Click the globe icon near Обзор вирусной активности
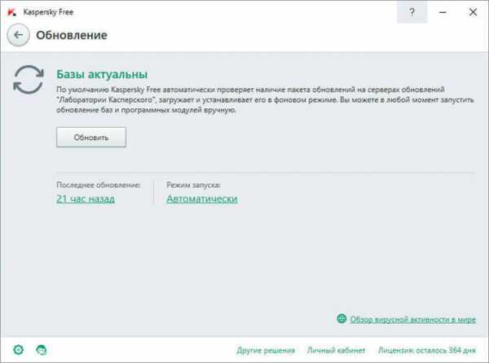 point(341,319)
